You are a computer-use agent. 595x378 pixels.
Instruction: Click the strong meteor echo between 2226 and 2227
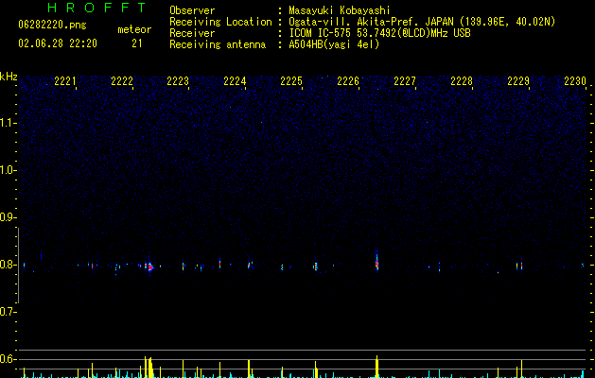(x=376, y=262)
